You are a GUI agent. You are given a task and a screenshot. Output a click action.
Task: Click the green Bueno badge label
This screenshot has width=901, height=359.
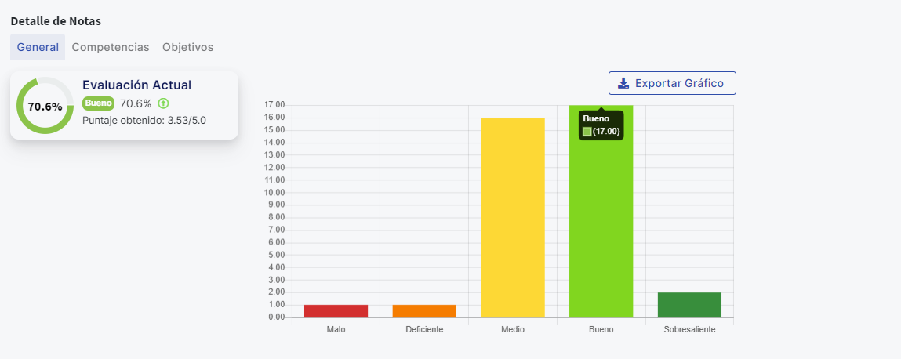point(99,103)
